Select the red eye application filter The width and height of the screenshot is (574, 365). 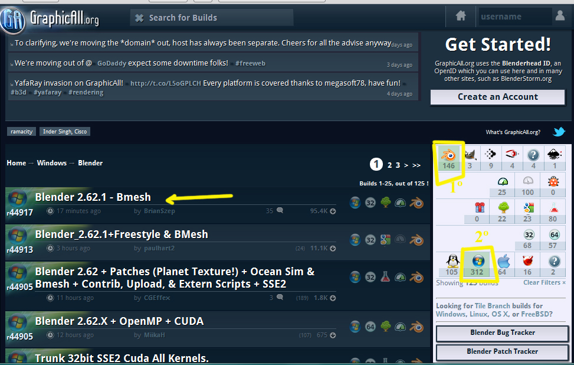point(512,158)
